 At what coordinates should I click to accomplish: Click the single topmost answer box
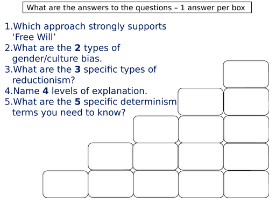(246, 74)
